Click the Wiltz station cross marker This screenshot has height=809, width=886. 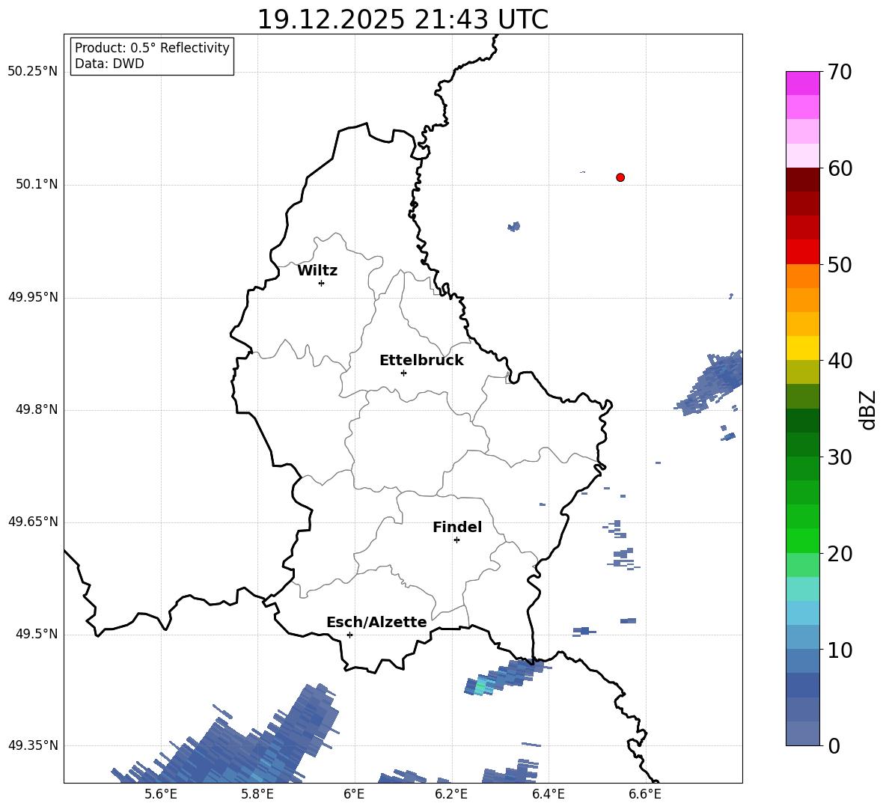click(322, 283)
